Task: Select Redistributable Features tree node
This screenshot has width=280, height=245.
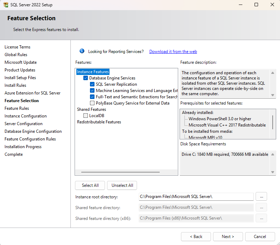Action: [x=99, y=122]
